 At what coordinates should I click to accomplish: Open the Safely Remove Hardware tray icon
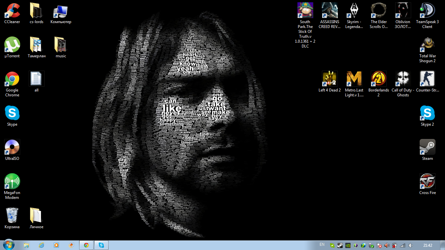(371, 245)
